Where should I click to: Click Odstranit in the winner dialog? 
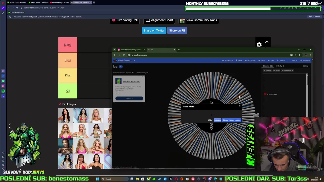click(x=217, y=120)
